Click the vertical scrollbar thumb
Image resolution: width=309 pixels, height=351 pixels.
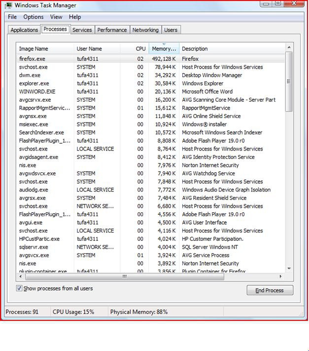[x=289, y=81]
